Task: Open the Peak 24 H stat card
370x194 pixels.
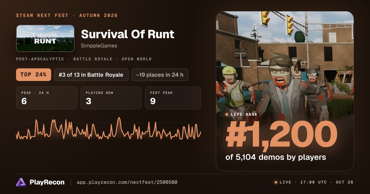Action: [47, 98]
